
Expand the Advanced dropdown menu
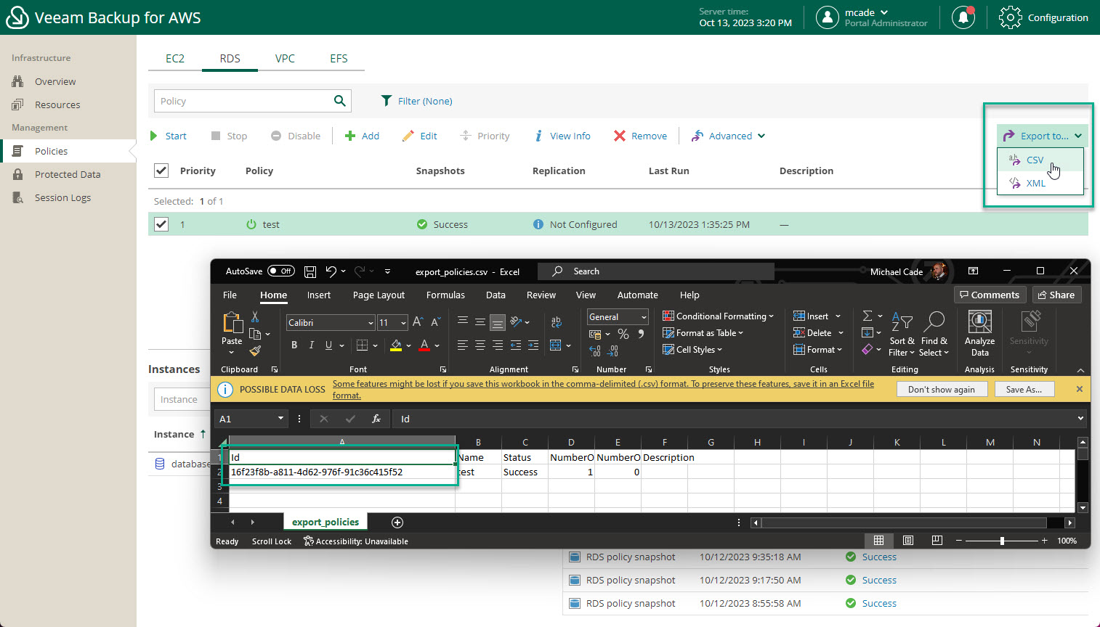[x=729, y=136]
